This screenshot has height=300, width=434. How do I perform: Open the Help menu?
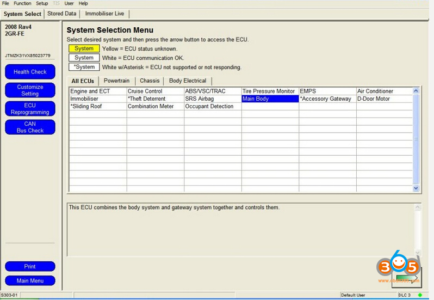[83, 3]
